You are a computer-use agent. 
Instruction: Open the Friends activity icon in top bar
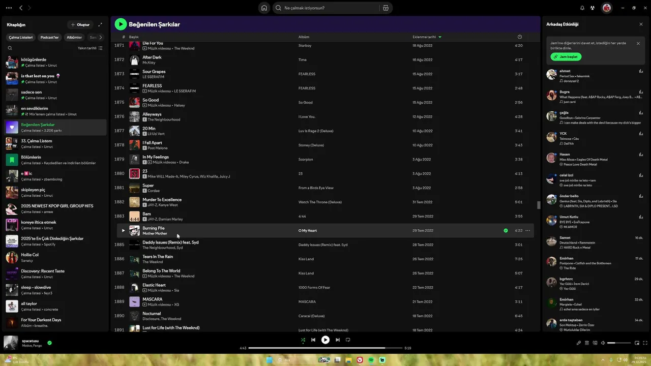point(593,8)
